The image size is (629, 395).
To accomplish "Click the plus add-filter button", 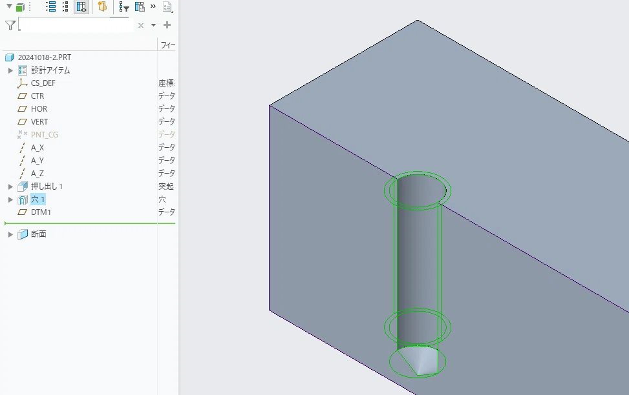I will 167,25.
